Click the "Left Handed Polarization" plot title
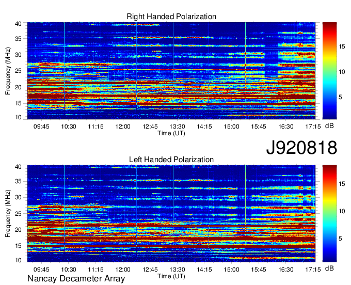This screenshot has height=285, width=351. [171, 160]
